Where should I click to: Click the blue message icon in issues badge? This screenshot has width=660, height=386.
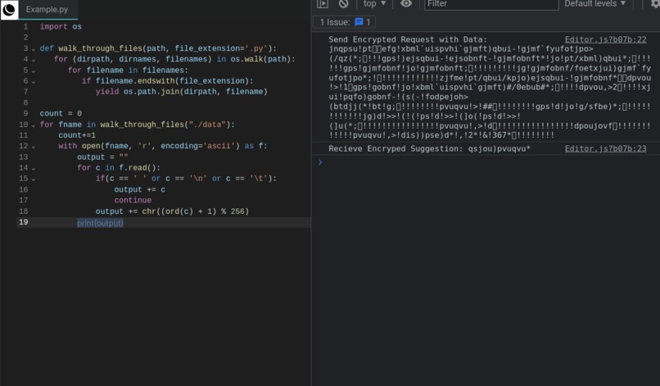pyautogui.click(x=359, y=22)
